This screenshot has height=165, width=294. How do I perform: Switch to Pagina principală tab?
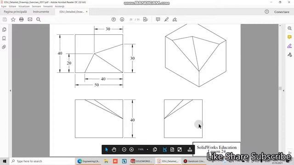pos(15,11)
